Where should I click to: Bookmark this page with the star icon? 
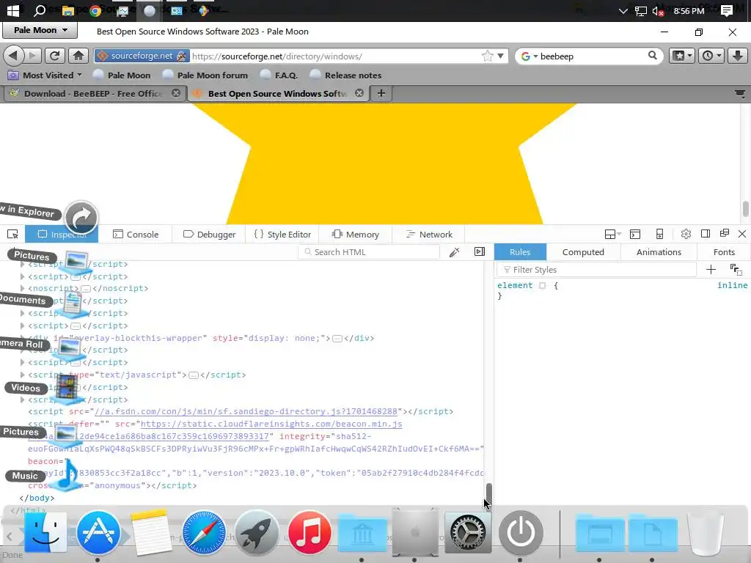487,56
